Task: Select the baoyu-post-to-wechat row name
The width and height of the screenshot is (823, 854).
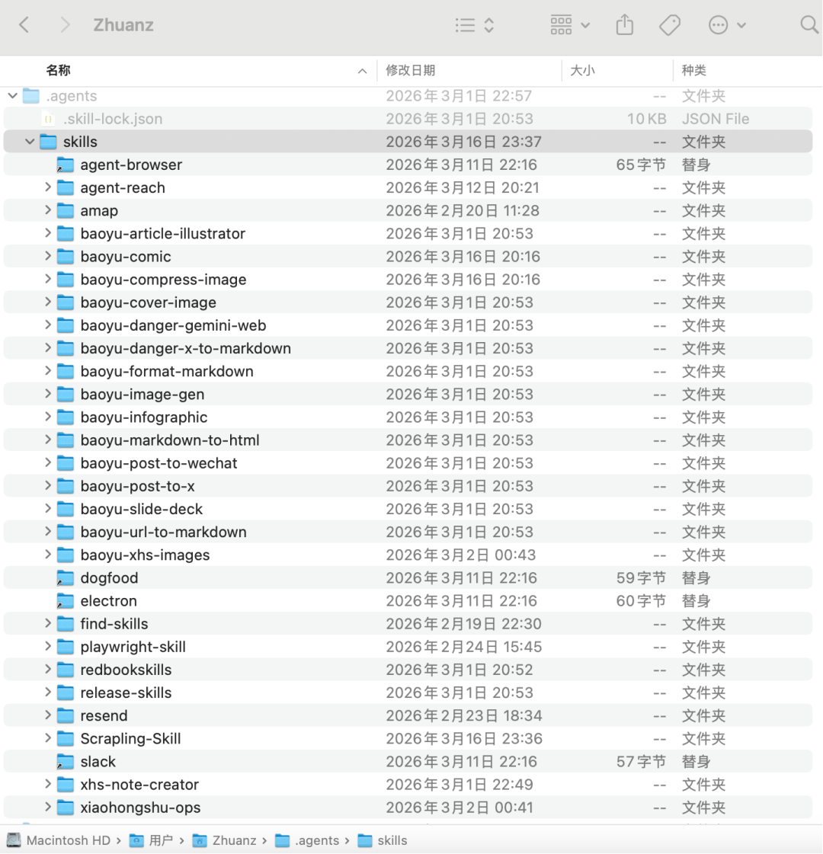Action: (159, 463)
